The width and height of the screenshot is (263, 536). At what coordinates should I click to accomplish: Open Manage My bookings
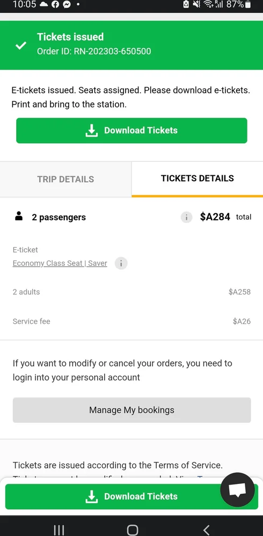tap(132, 410)
